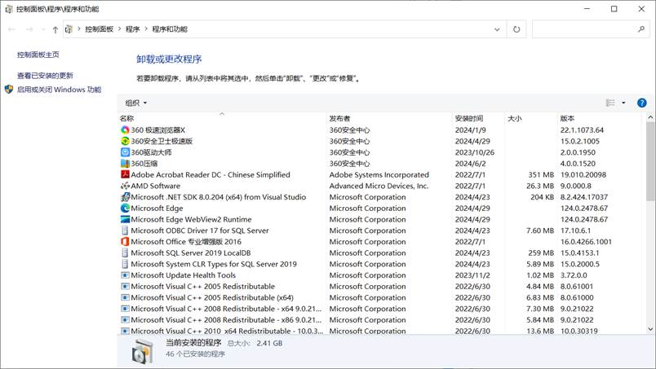Click the search magnifier icon
656x369 pixels.
[x=641, y=29]
